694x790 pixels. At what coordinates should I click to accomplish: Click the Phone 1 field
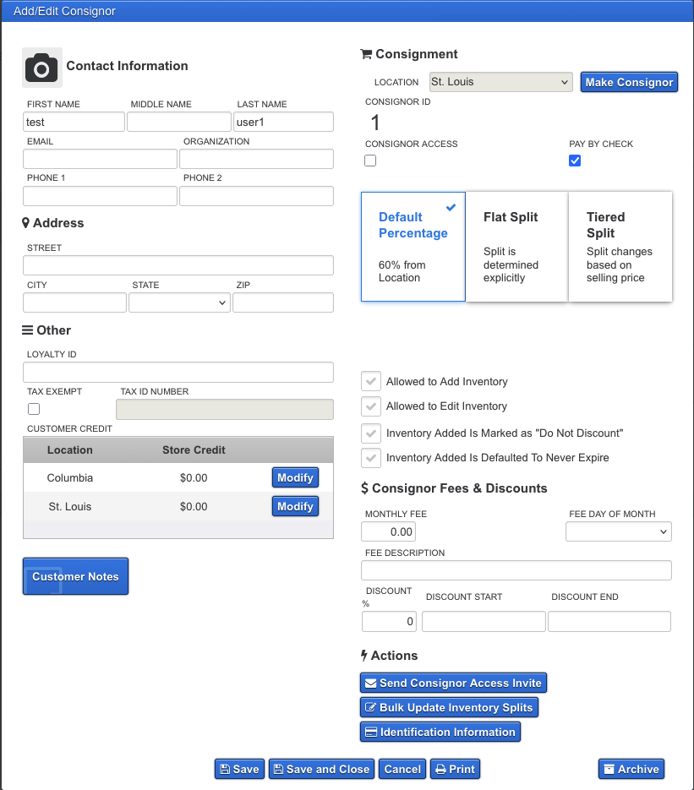click(101, 196)
